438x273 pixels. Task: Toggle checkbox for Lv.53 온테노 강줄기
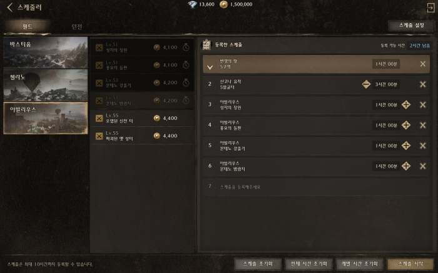click(99, 83)
